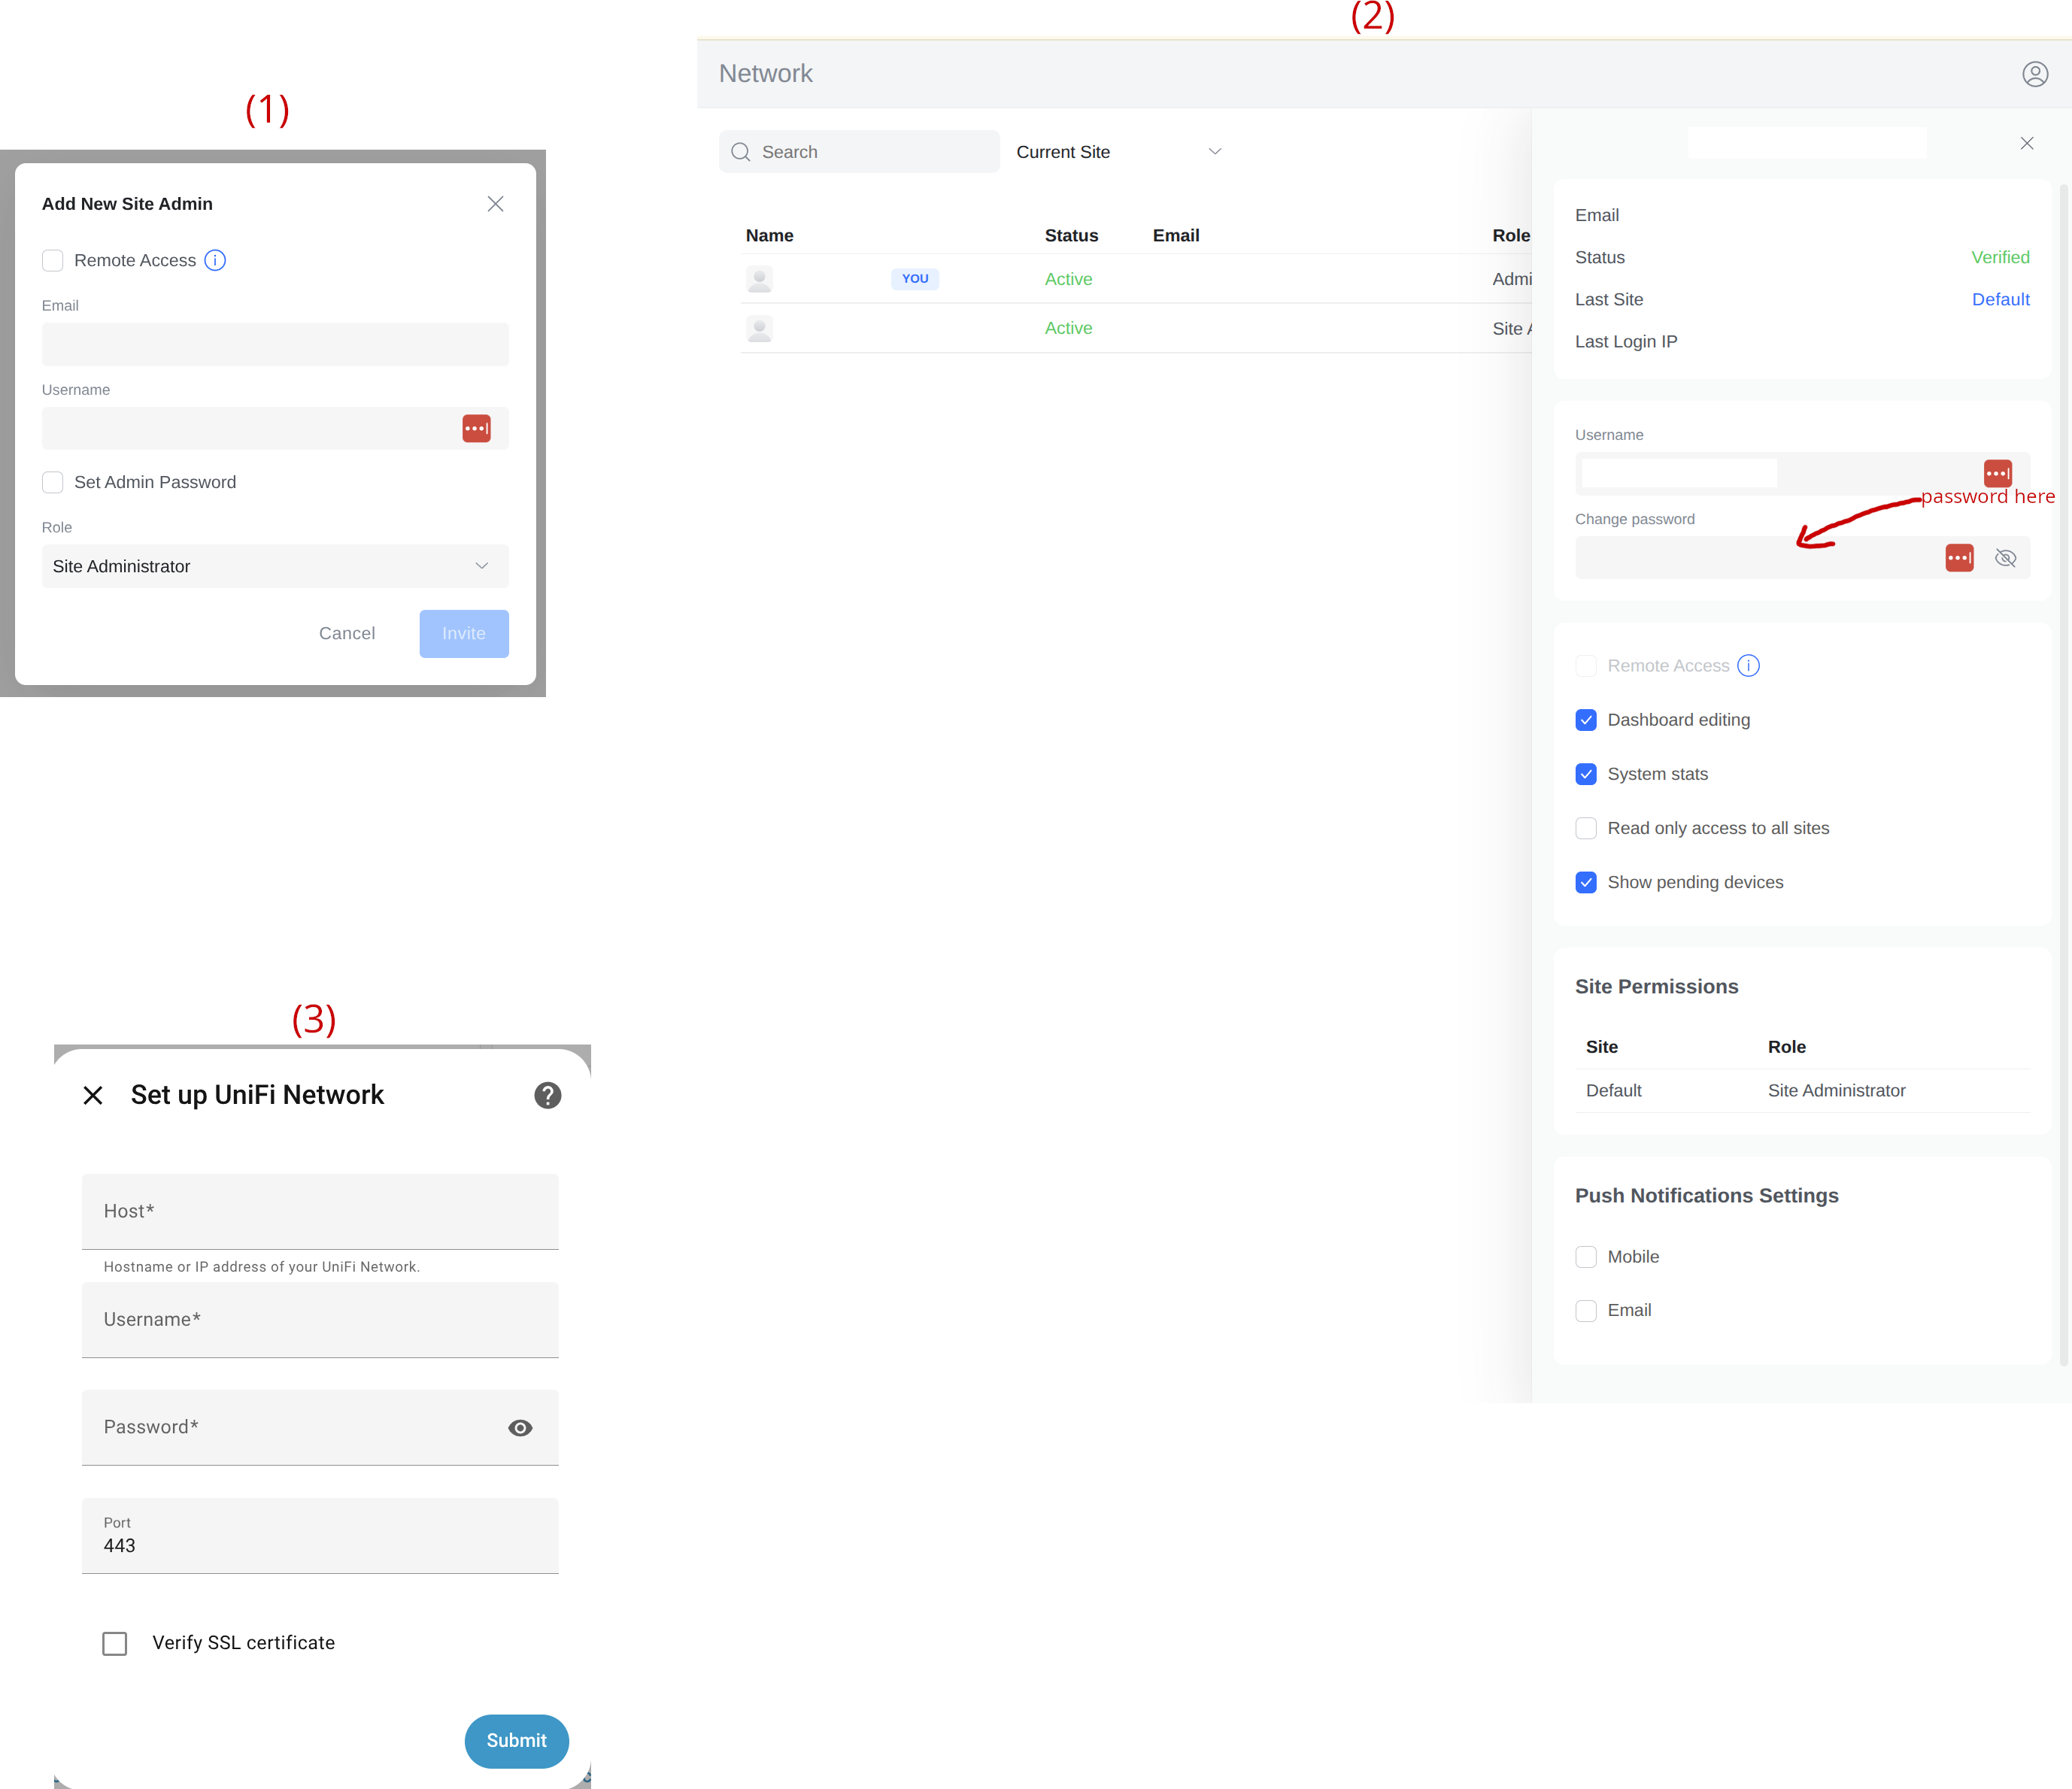The height and width of the screenshot is (1789, 2072).
Task: Toggle password visibility in Change password field
Action: coord(2005,558)
